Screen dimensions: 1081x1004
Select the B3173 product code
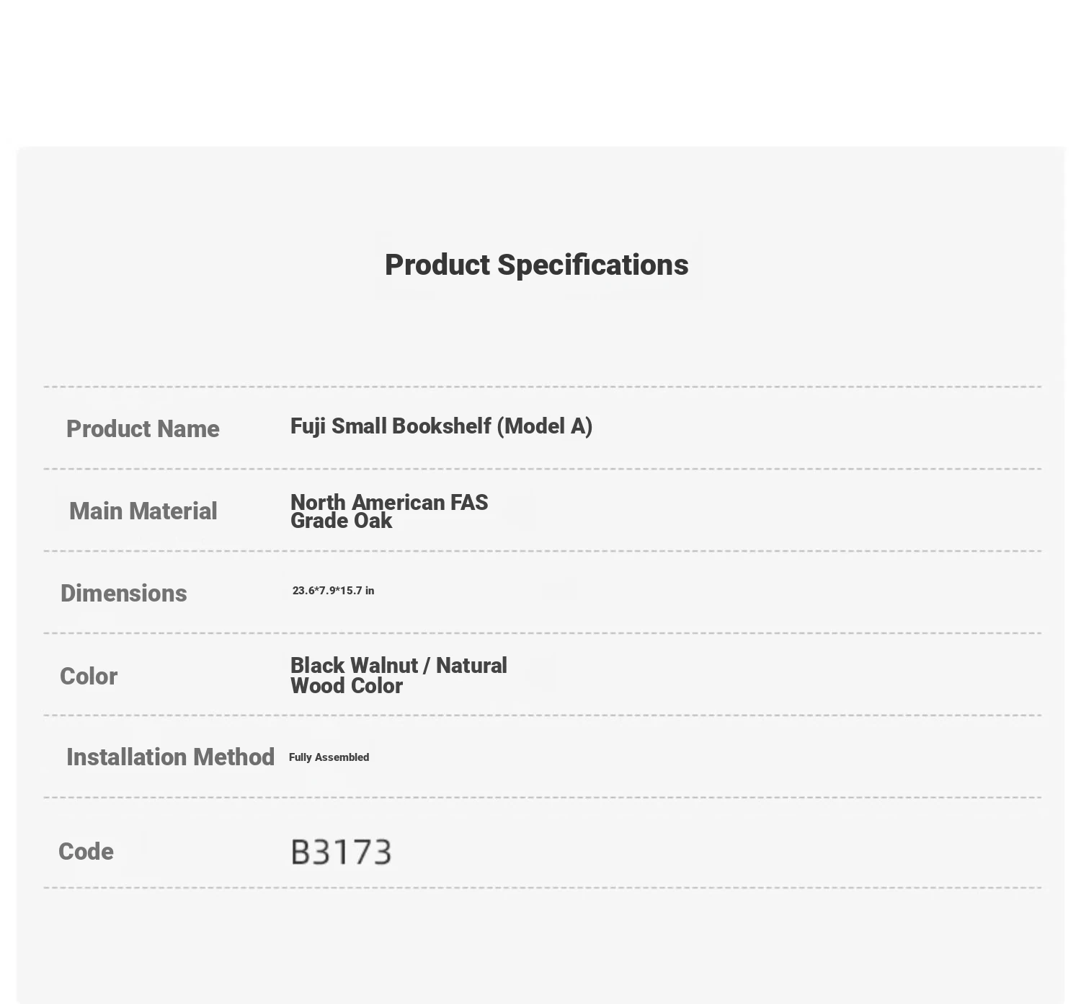coord(341,852)
